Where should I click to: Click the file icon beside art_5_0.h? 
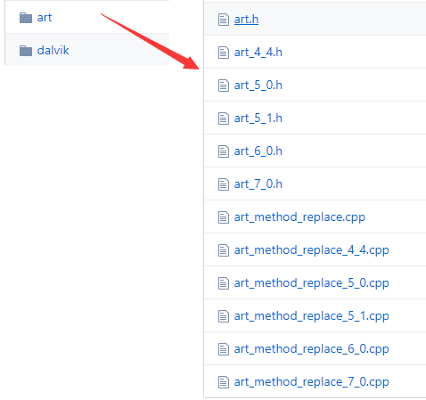[224, 86]
